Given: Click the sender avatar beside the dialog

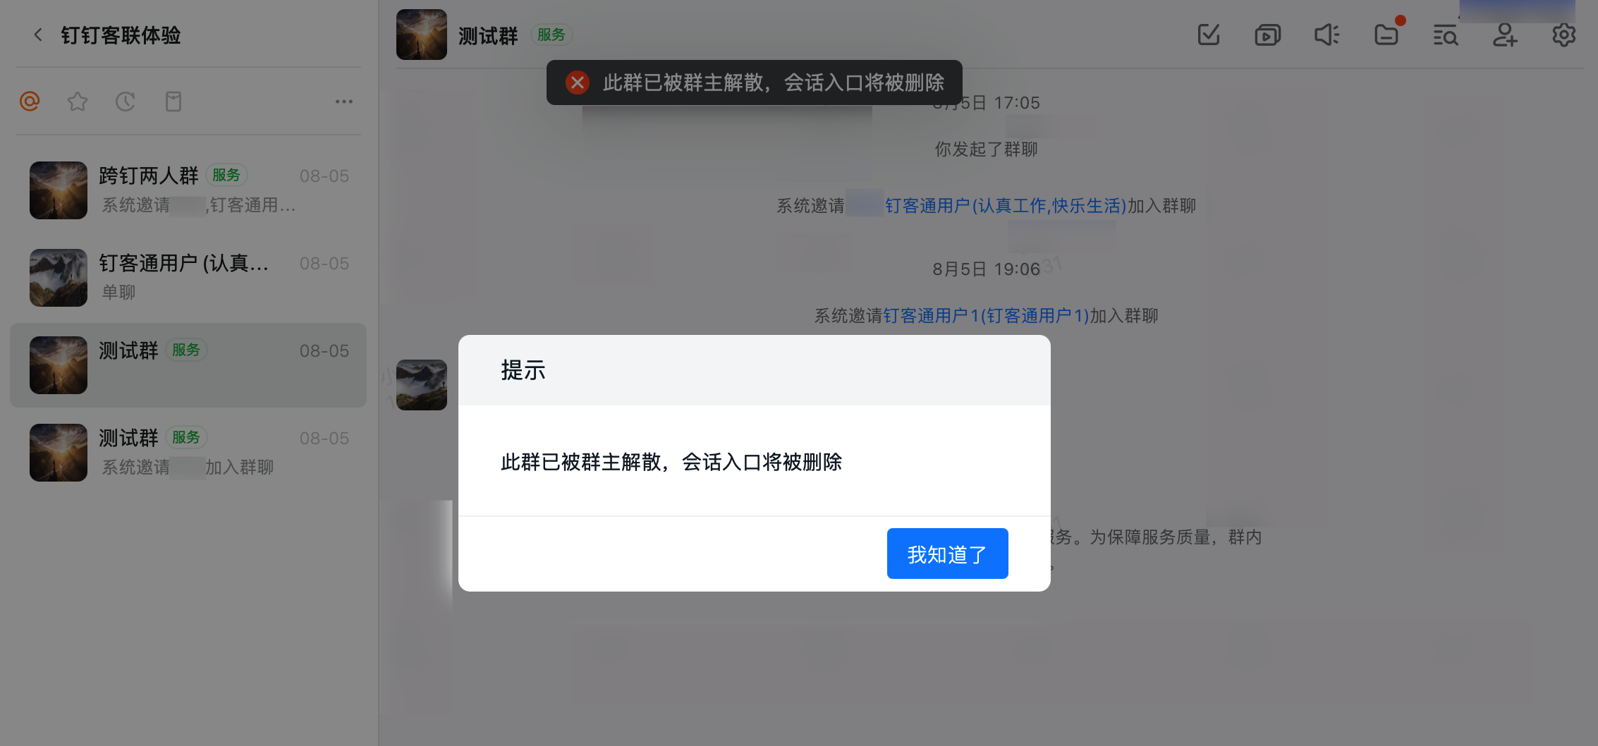Looking at the screenshot, I should pyautogui.click(x=422, y=385).
